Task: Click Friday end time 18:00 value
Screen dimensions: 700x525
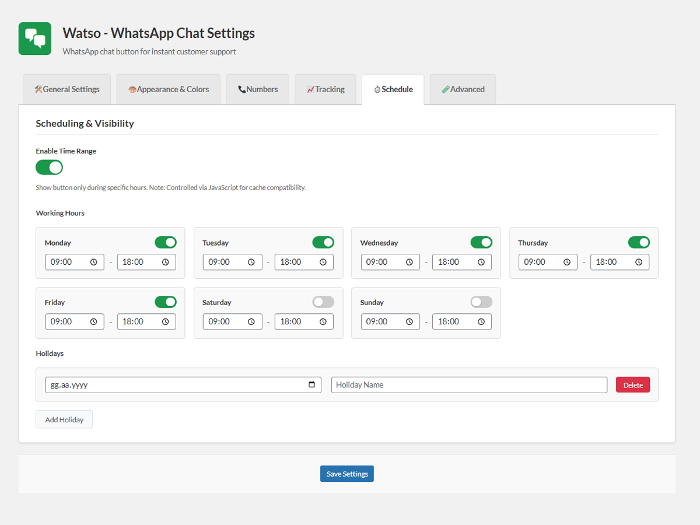Action: (x=133, y=322)
